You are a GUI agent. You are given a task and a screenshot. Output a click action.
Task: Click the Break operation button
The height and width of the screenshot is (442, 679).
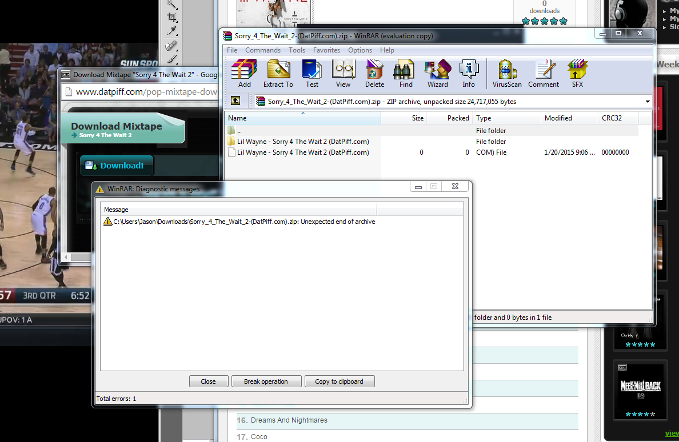266,381
